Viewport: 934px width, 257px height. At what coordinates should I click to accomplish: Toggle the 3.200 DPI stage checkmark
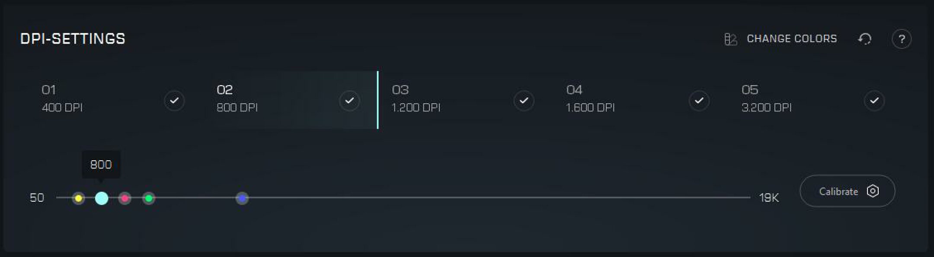(x=874, y=101)
